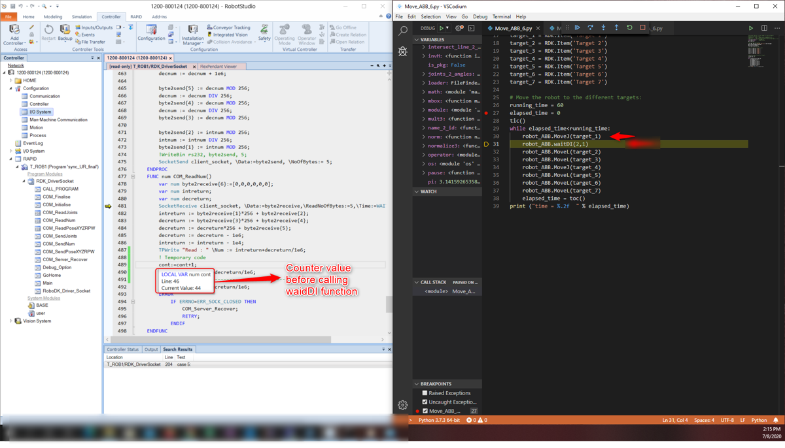Expand the Vision System tree node
The height and width of the screenshot is (448, 785).
click(11, 321)
